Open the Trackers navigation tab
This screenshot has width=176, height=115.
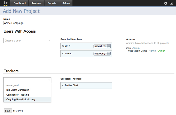point(36,3)
